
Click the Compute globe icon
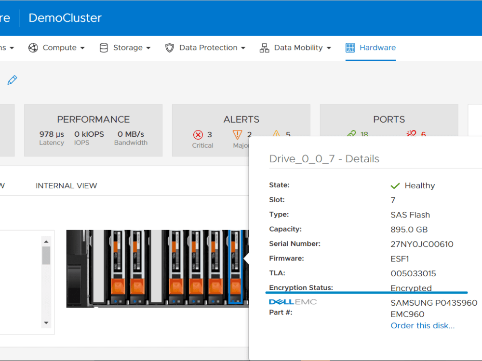(x=33, y=48)
